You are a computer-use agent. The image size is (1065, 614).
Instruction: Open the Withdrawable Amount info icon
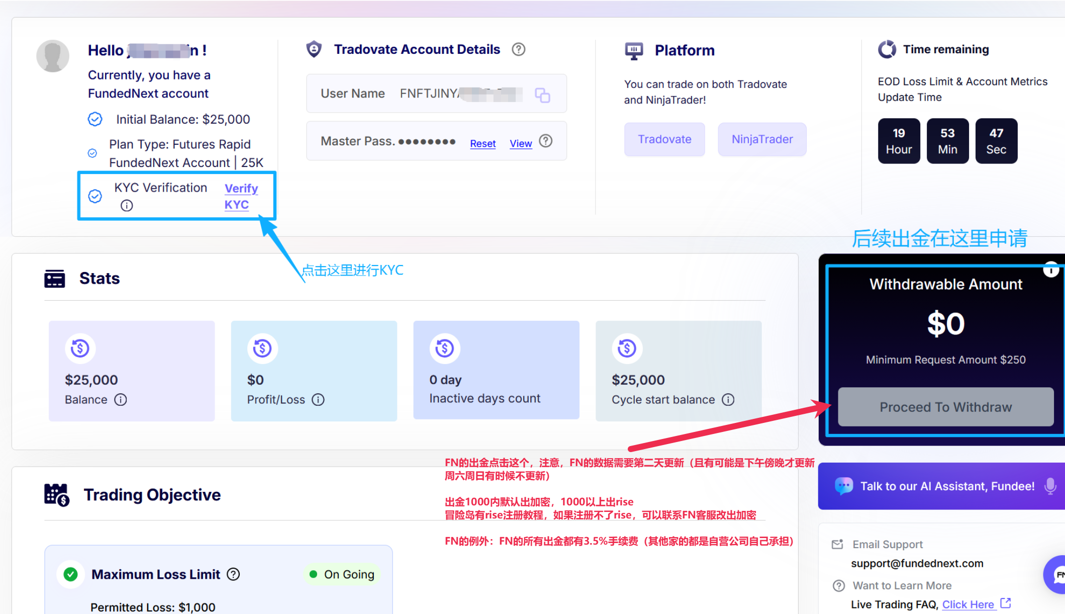pyautogui.click(x=1051, y=270)
